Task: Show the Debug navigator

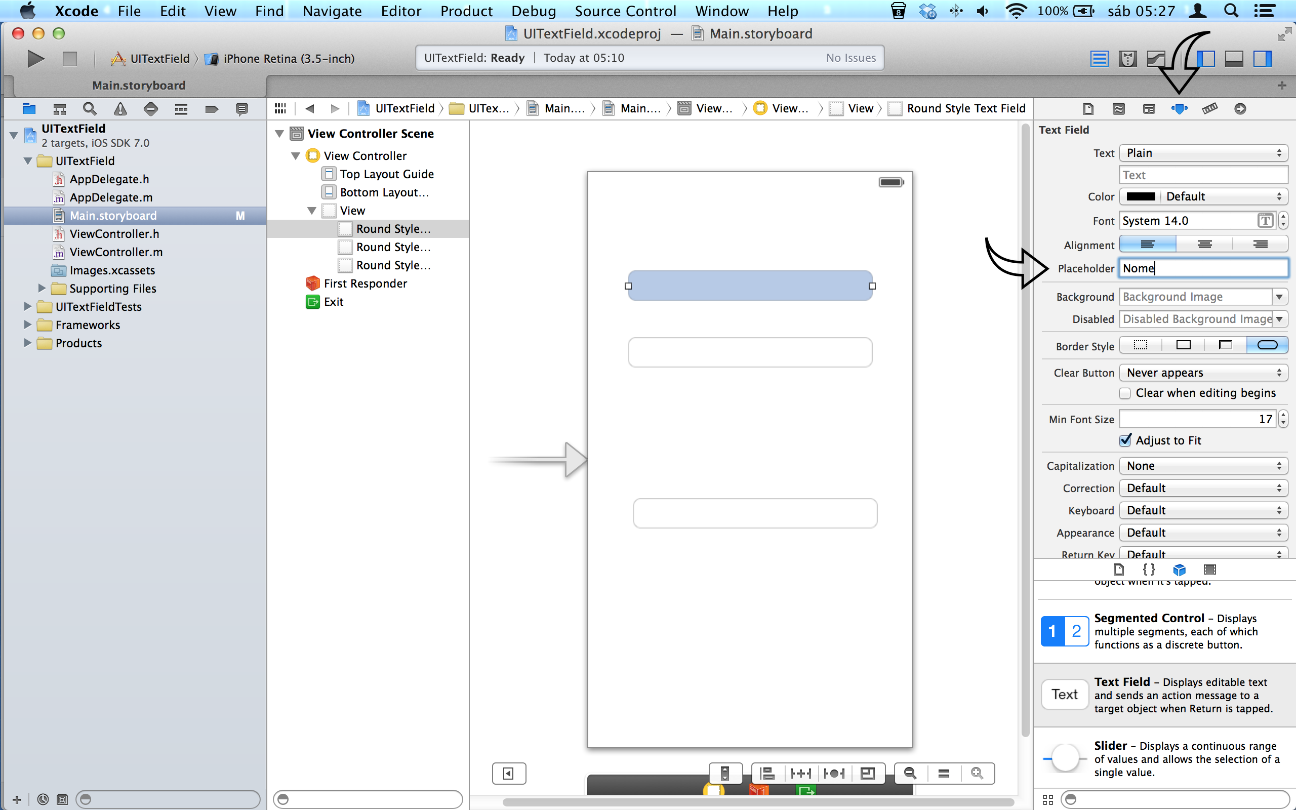Action: click(181, 109)
